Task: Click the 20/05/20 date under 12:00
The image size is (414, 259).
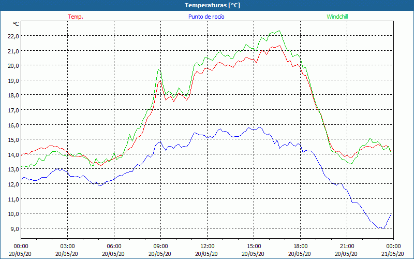Action: 206,254
